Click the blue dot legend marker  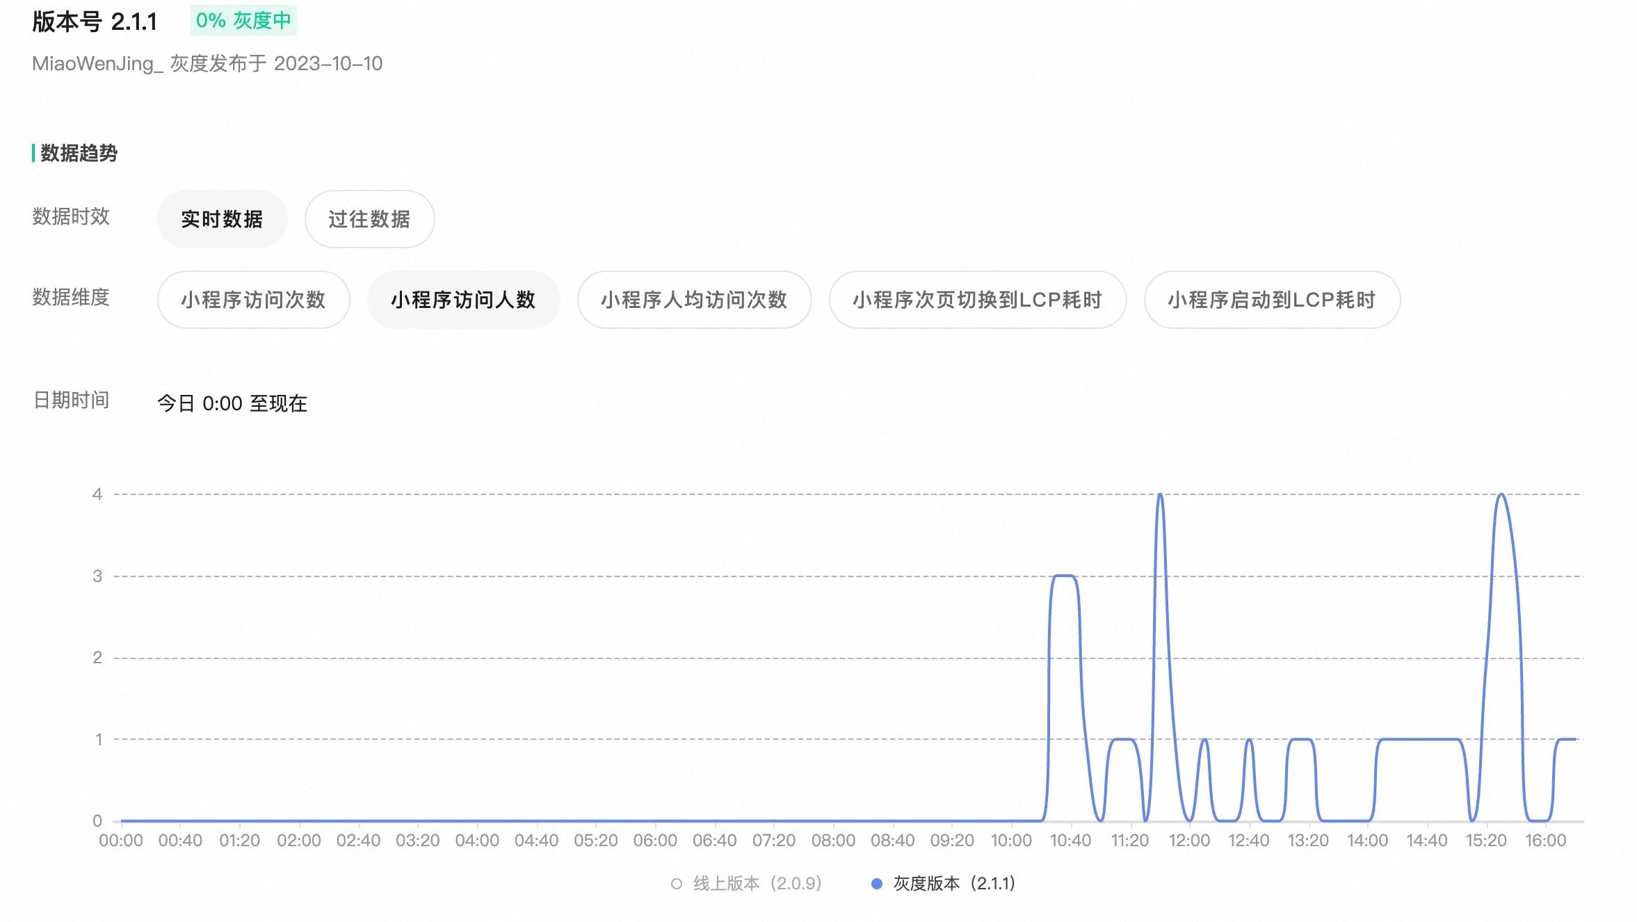(877, 884)
